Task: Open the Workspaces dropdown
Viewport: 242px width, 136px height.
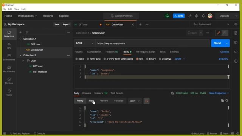Action: pos(27,16)
